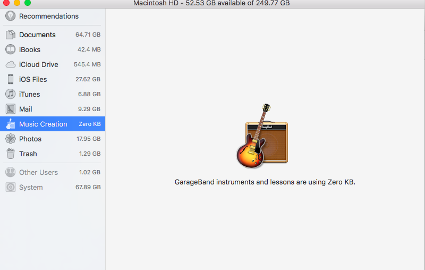The width and height of the screenshot is (425, 270).
Task: Click the Recommendations lightbulb icon
Action: (x=10, y=16)
